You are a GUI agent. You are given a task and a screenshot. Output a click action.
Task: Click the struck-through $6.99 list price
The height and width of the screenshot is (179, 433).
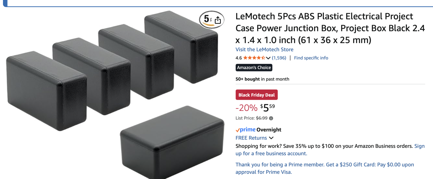coord(262,118)
